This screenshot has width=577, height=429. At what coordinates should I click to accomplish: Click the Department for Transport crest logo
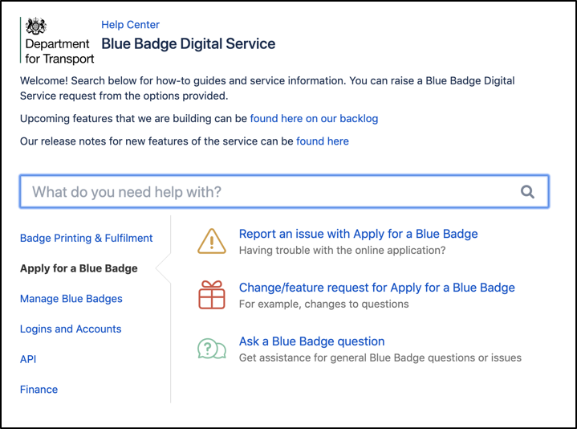[x=36, y=26]
